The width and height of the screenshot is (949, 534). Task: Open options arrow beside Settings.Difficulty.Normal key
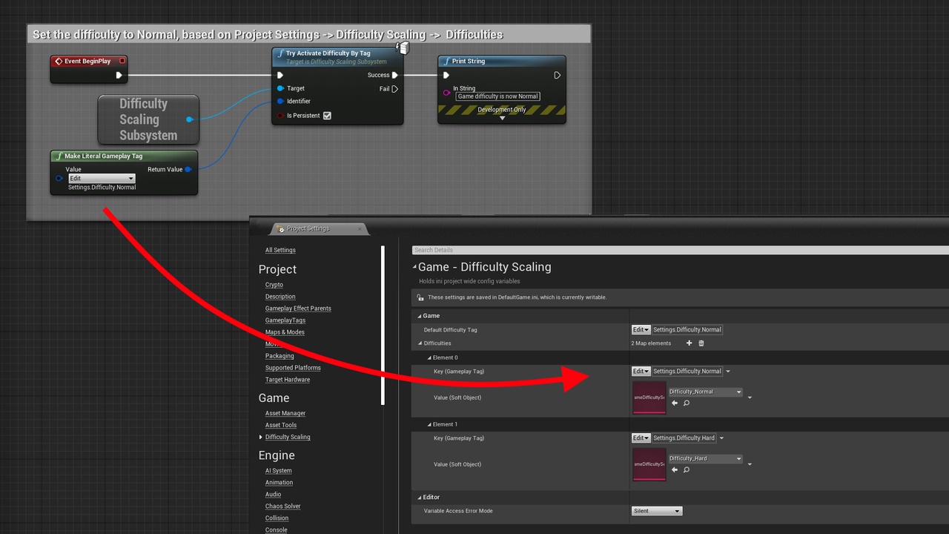tap(728, 372)
